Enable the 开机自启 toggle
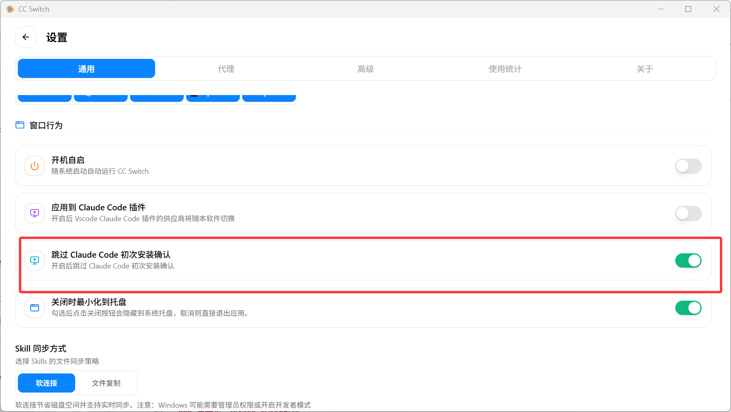Viewport: 731px width, 412px height. tap(688, 166)
